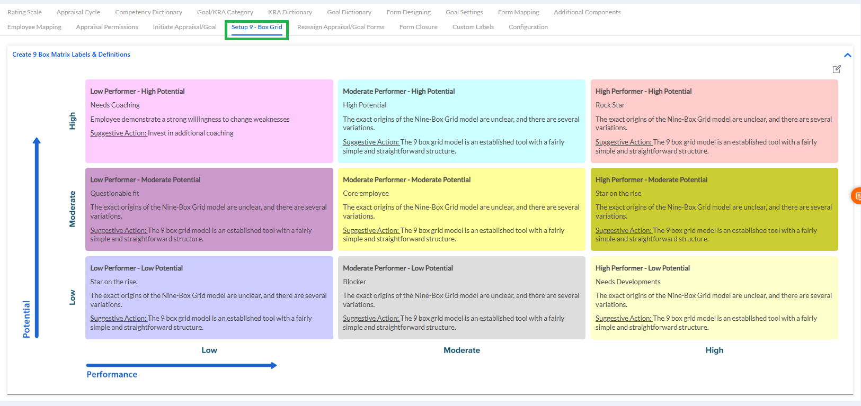Go to Competency Dictionary tab

coord(148,12)
